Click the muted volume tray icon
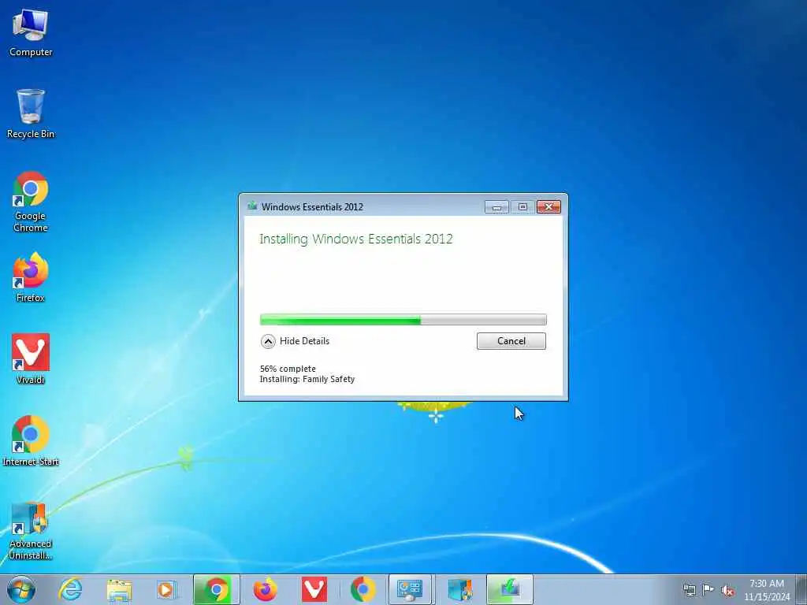 727,590
